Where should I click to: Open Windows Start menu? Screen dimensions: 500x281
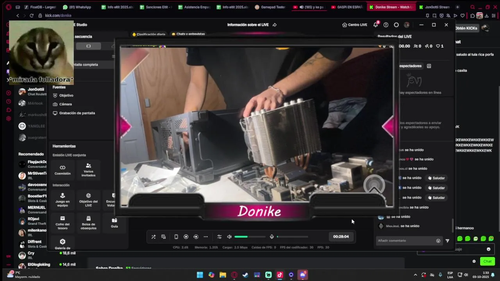[200, 275]
